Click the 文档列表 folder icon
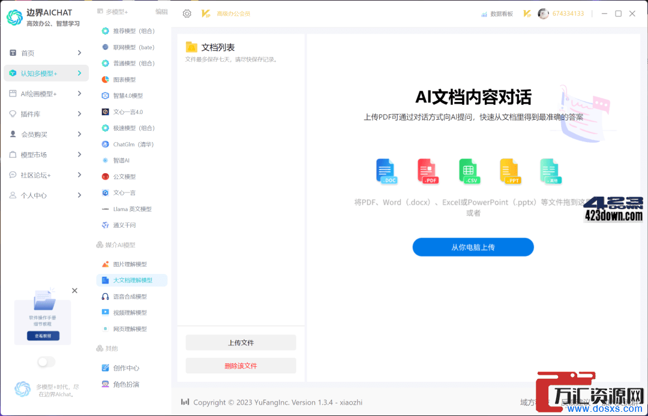 191,47
